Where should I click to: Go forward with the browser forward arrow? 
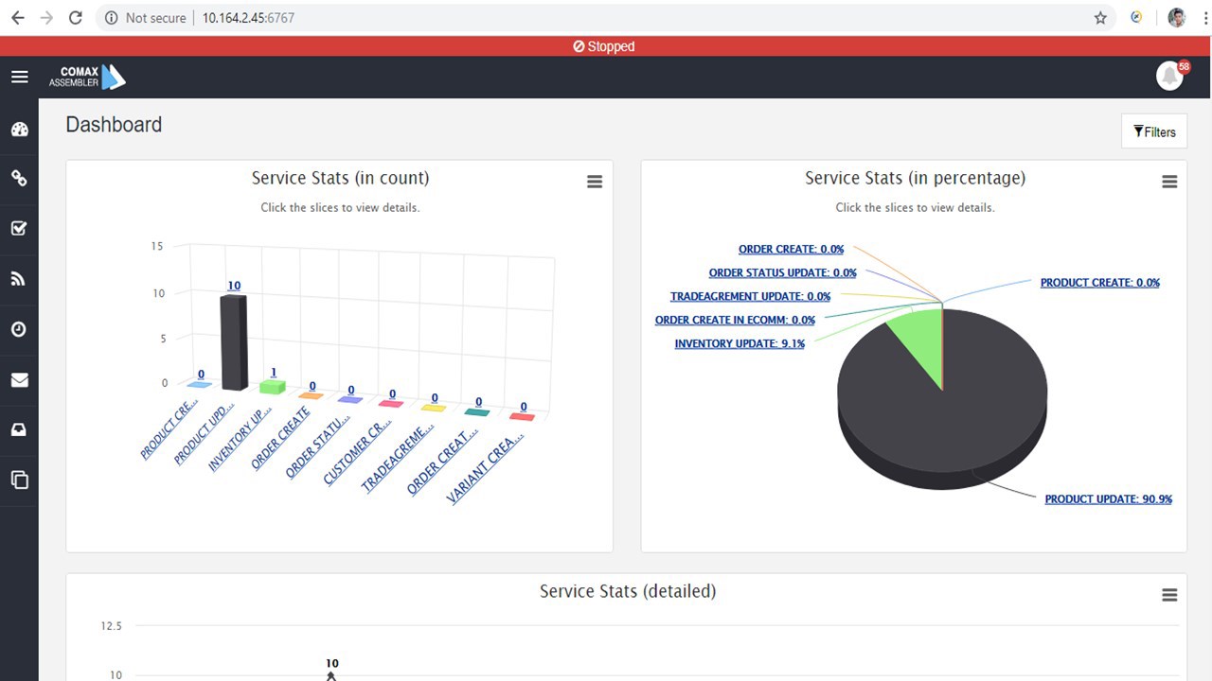46,17
